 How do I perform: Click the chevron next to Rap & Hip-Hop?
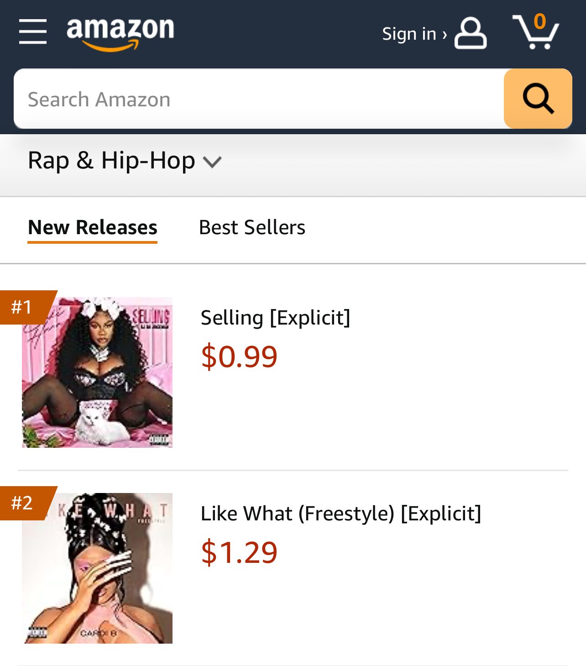coord(212,162)
